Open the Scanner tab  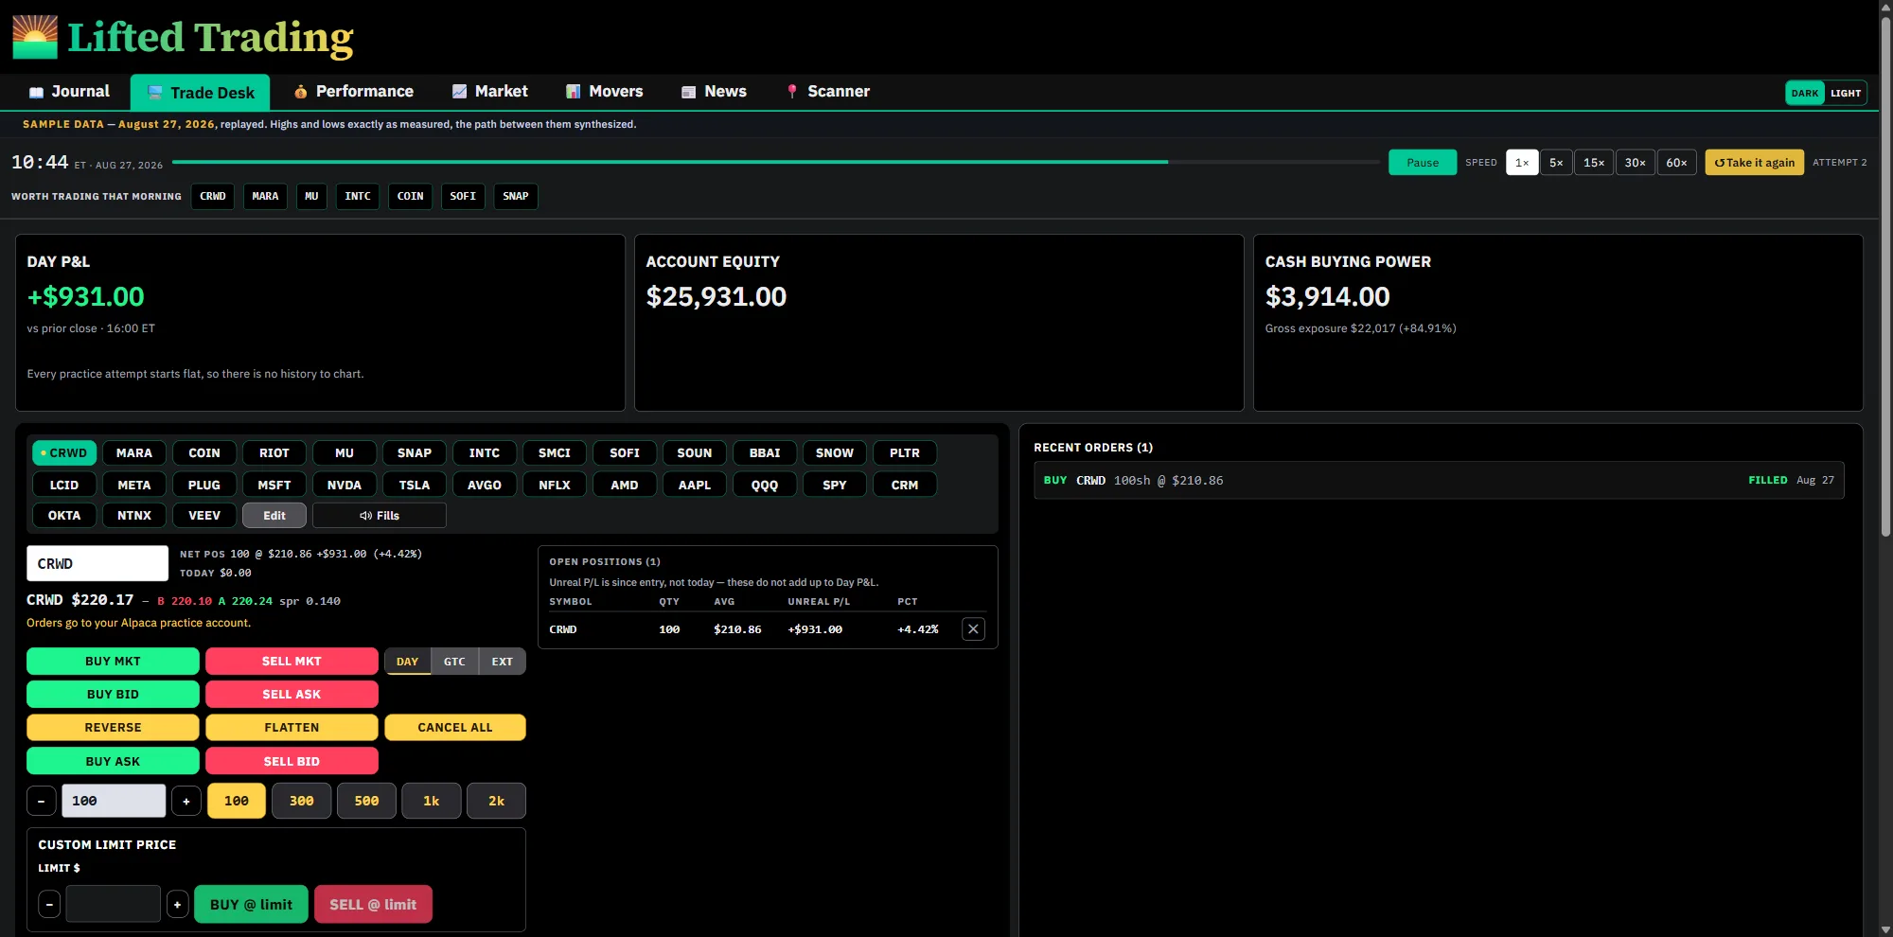click(x=827, y=92)
